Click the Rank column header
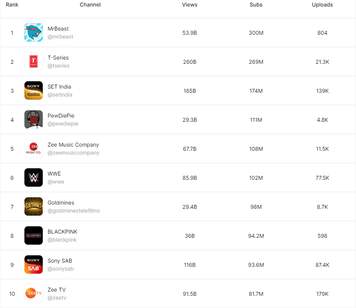The image size is (356, 308). [12, 5]
